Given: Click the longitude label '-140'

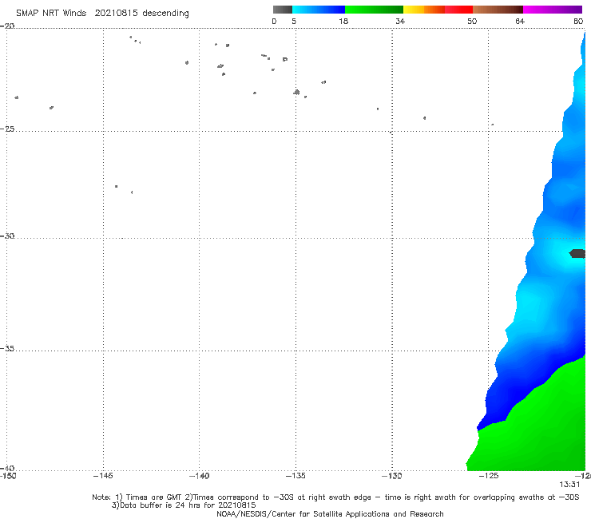Looking at the screenshot, I should pyautogui.click(x=199, y=476).
